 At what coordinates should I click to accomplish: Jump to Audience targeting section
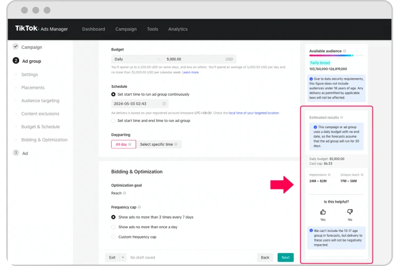pyautogui.click(x=40, y=101)
